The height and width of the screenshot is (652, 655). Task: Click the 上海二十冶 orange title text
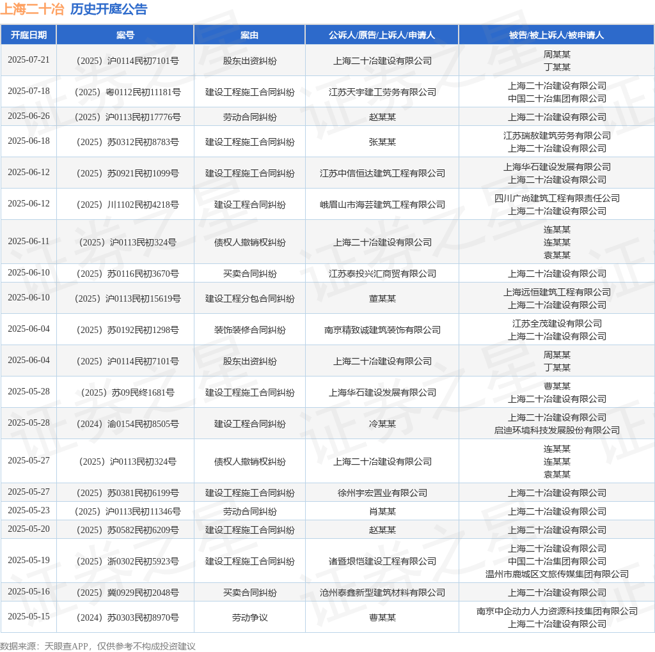coord(32,9)
